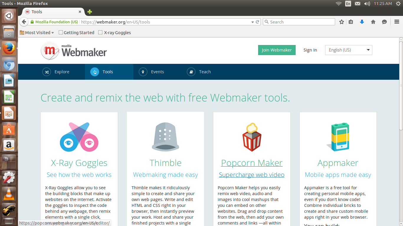Click 'Webmaking made easy' subtitle link
This screenshot has height=226, width=403.
pyautogui.click(x=166, y=175)
